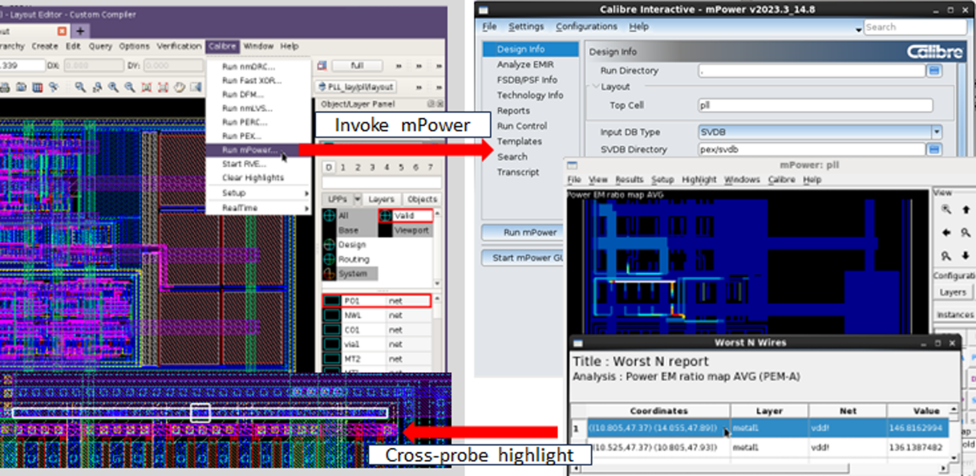Collapse the Layout section in Design Info
The image size is (976, 476).
click(595, 86)
